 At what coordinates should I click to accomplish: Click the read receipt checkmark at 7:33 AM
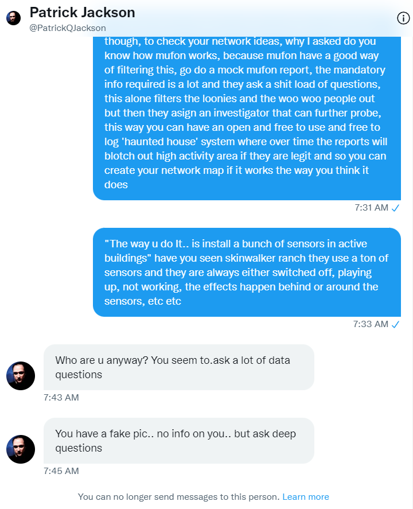[395, 324]
